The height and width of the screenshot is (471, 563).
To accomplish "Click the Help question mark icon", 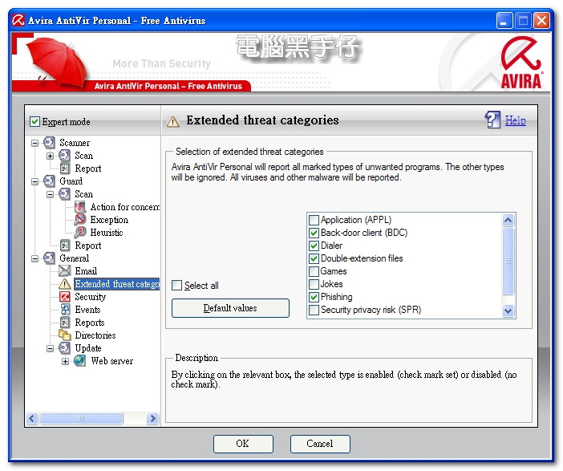I will [492, 120].
